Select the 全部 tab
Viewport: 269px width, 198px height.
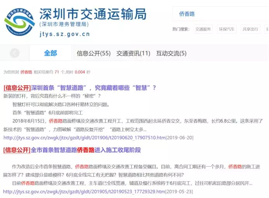(x=50, y=53)
